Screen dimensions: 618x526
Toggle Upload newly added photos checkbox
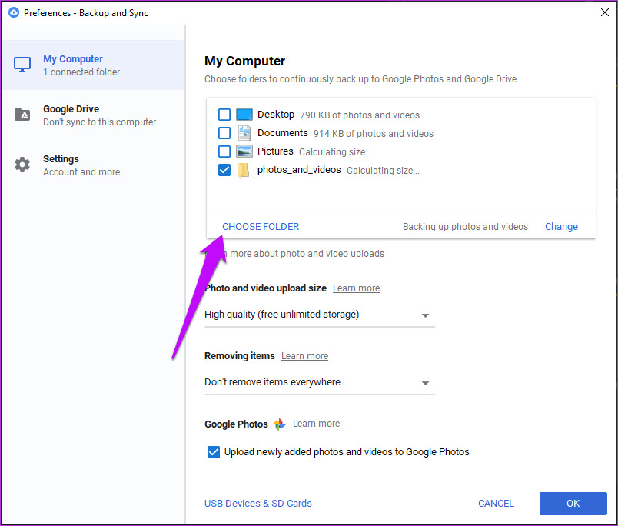(214, 452)
